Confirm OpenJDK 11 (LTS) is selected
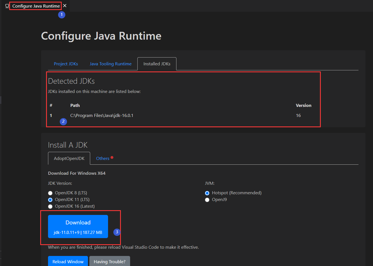Screen dimensions: 373x266 (50, 200)
